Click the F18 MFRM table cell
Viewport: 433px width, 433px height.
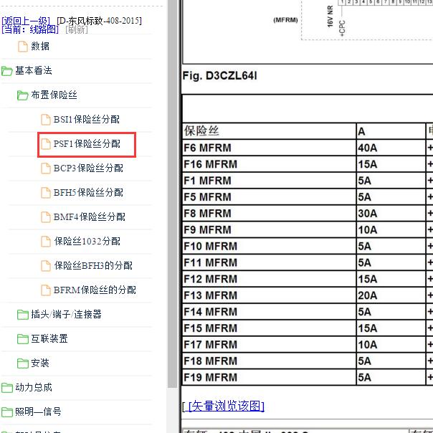coord(270,361)
